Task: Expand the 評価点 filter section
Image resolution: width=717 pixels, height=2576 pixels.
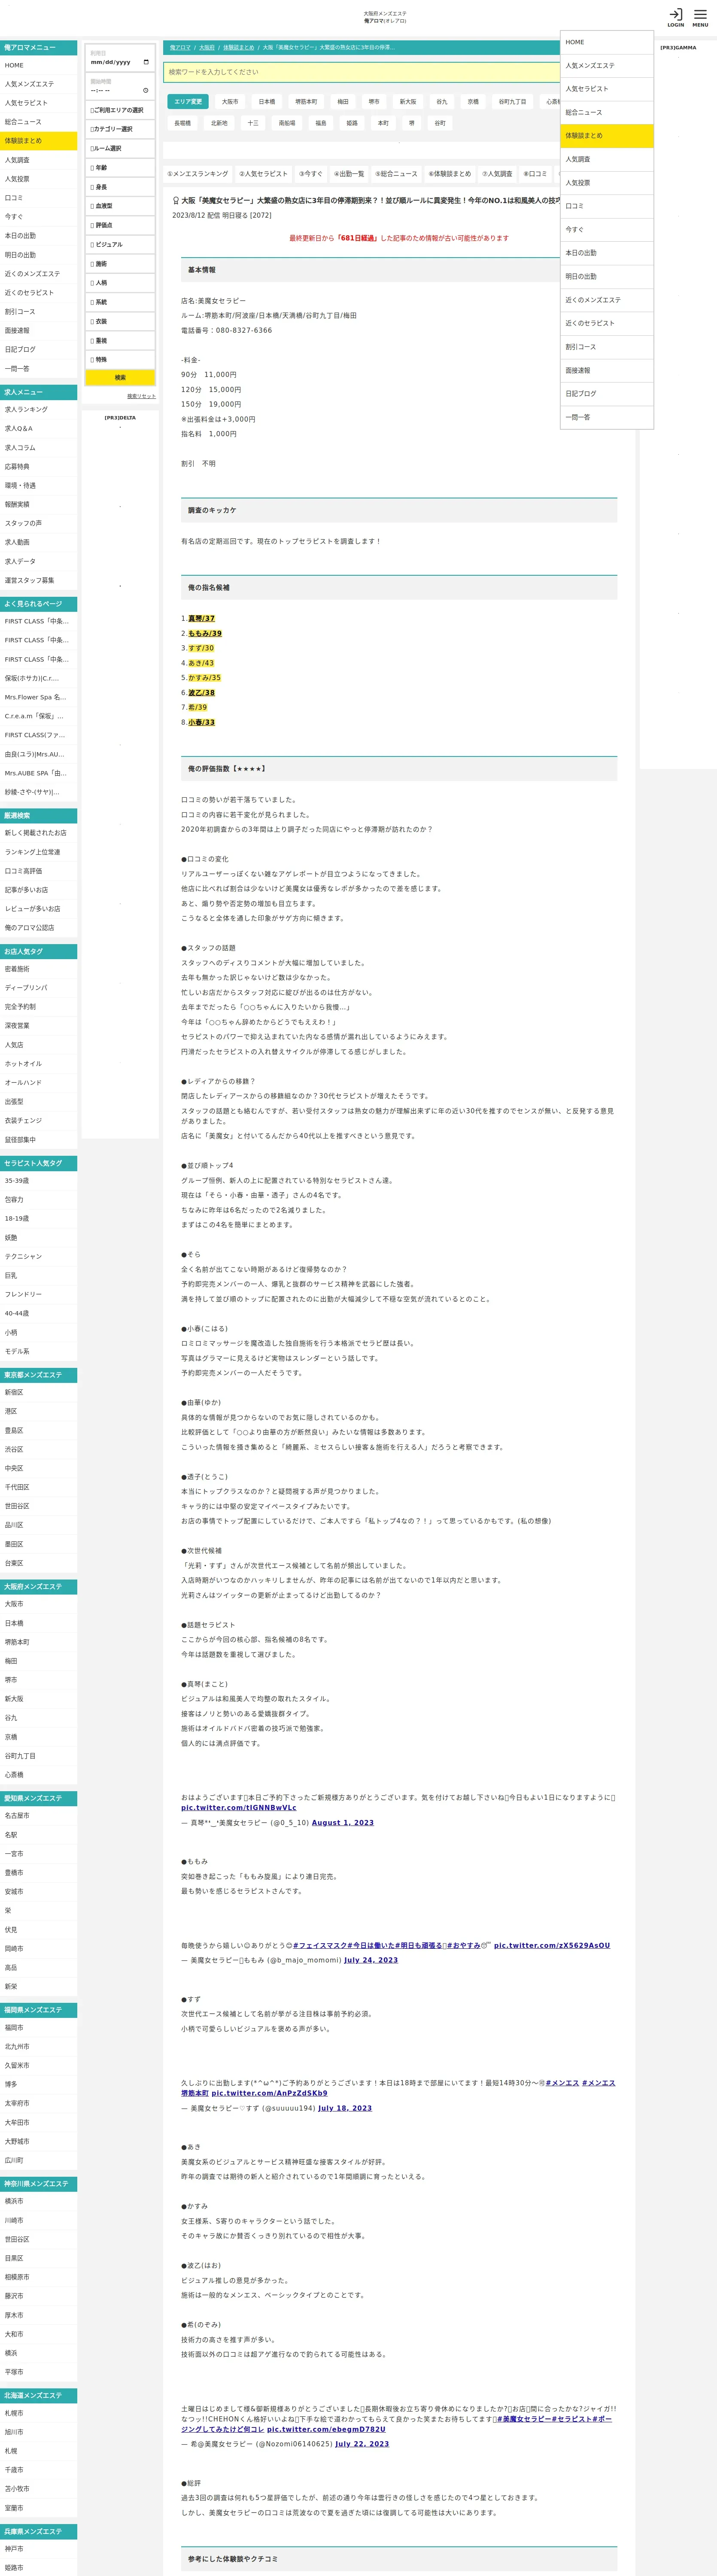Action: (x=120, y=225)
